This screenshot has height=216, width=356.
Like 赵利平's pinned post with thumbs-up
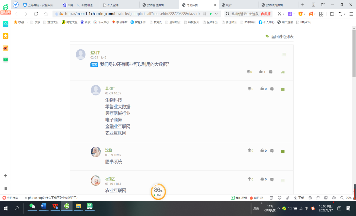coord(261,72)
